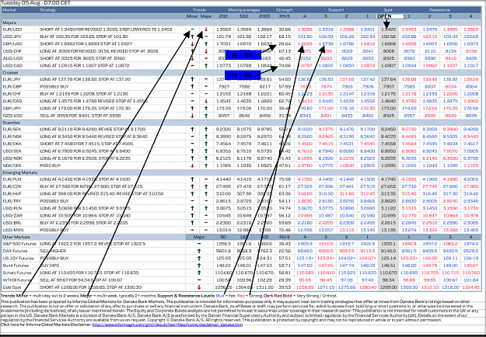
Task: Select the 'Scandies' section header row
Action: point(242,123)
